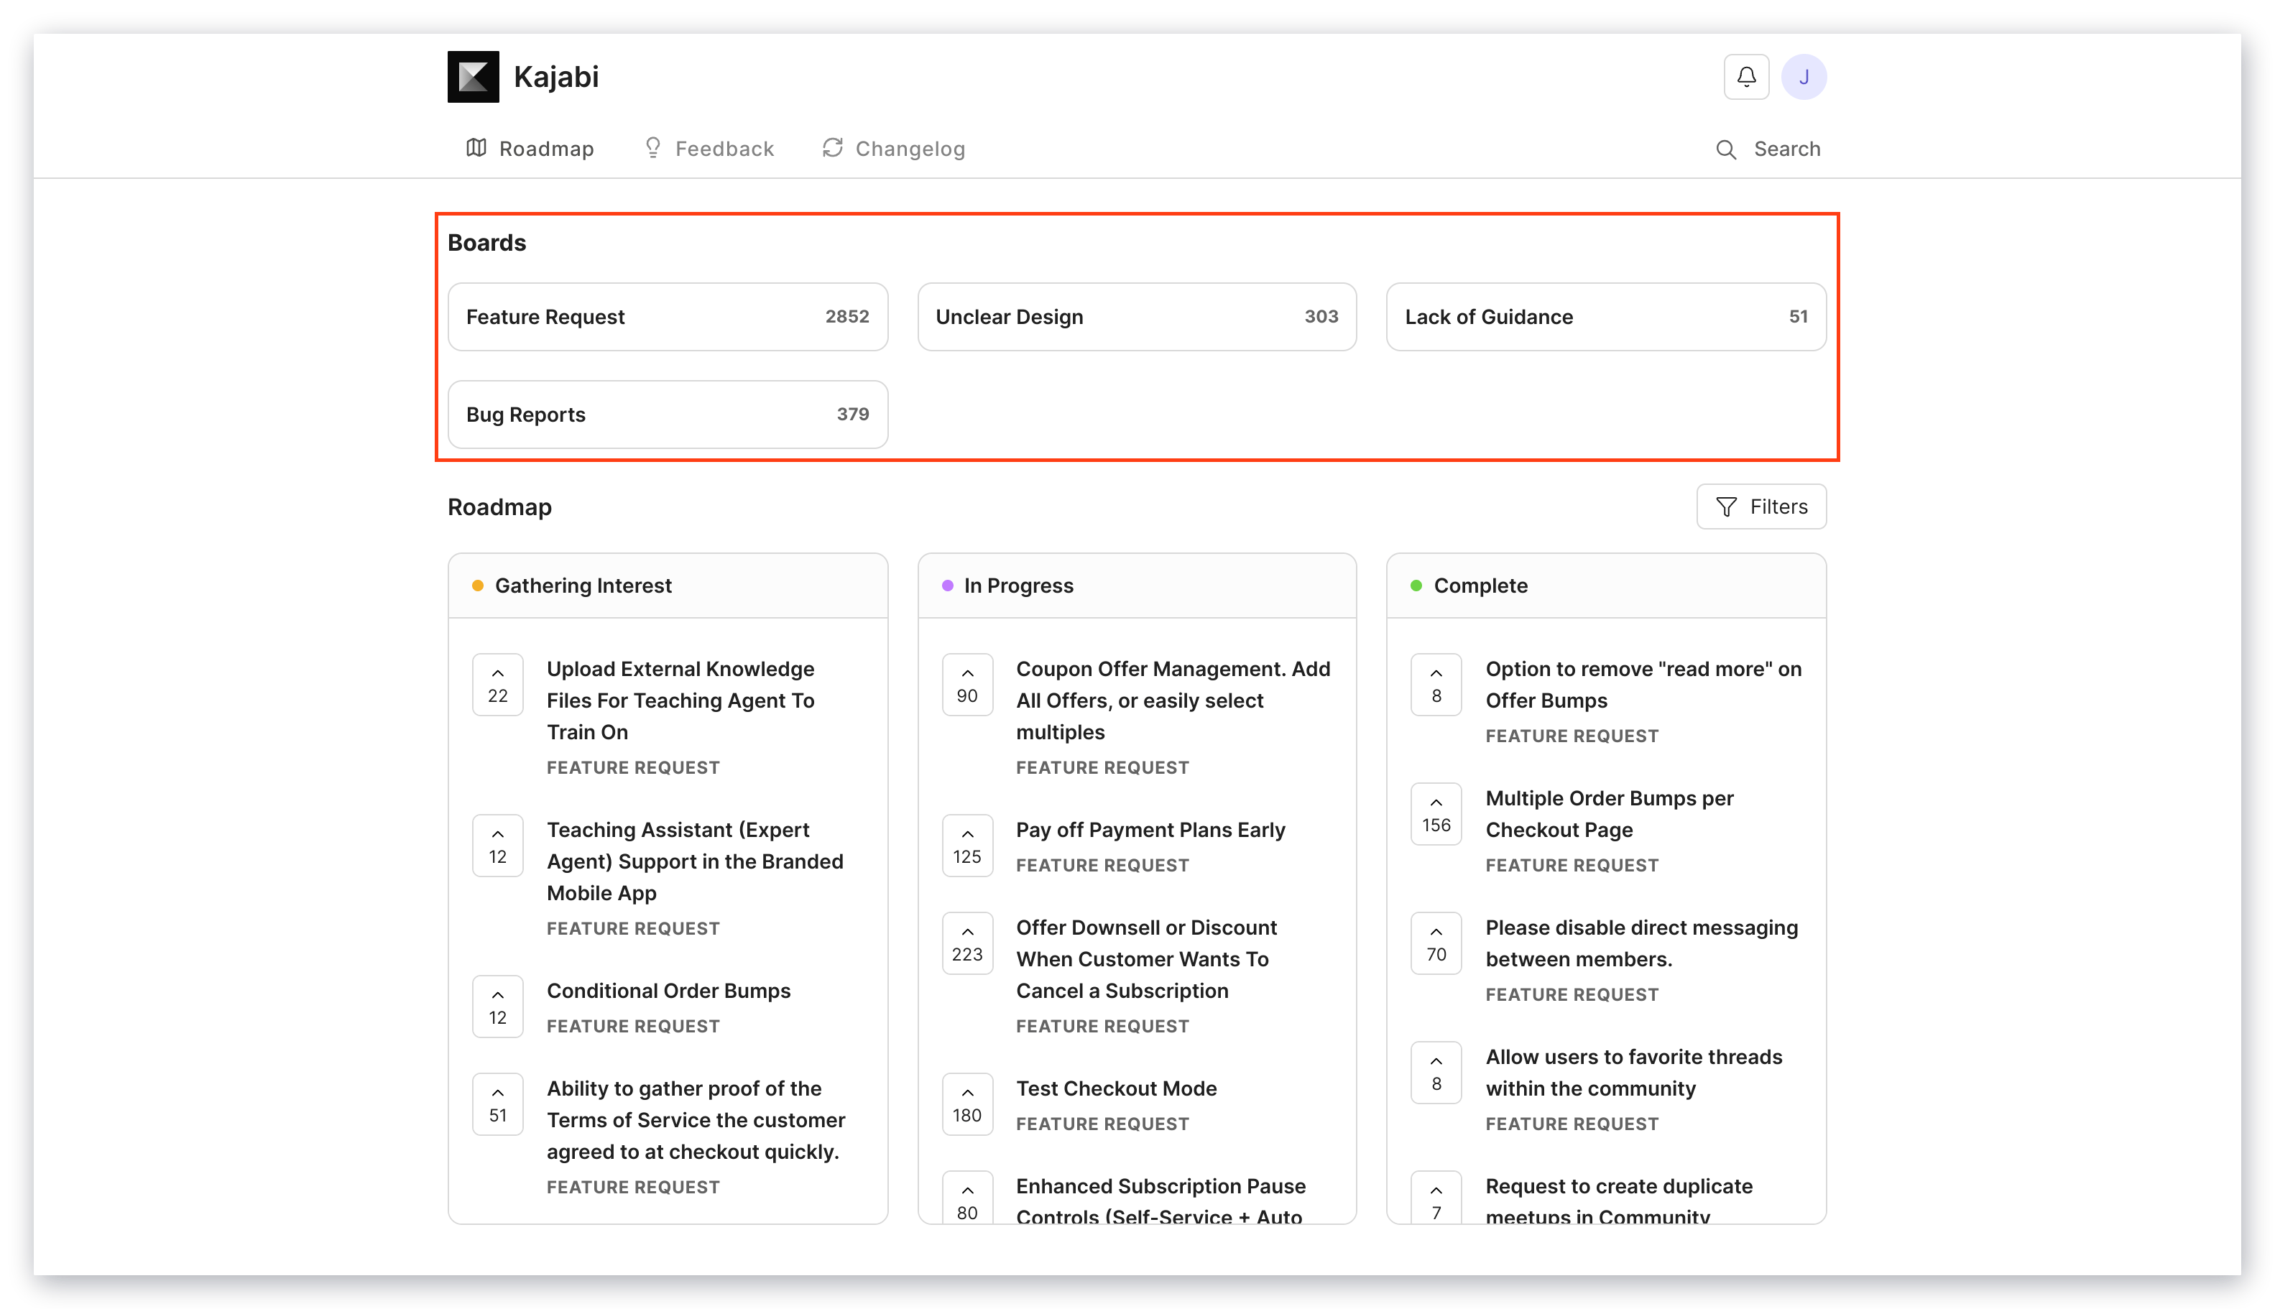Open Request to create duplicate meetups post

point(1618,1201)
